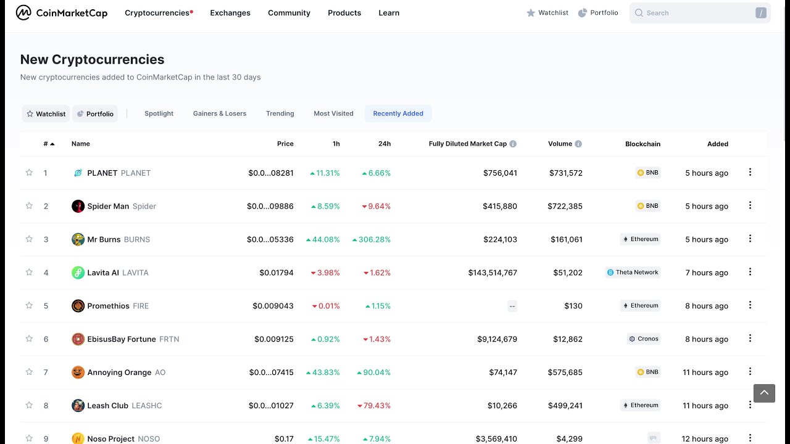This screenshot has width=790, height=444.
Task: Open three-dot menu for Promethios row
Action: (750, 306)
